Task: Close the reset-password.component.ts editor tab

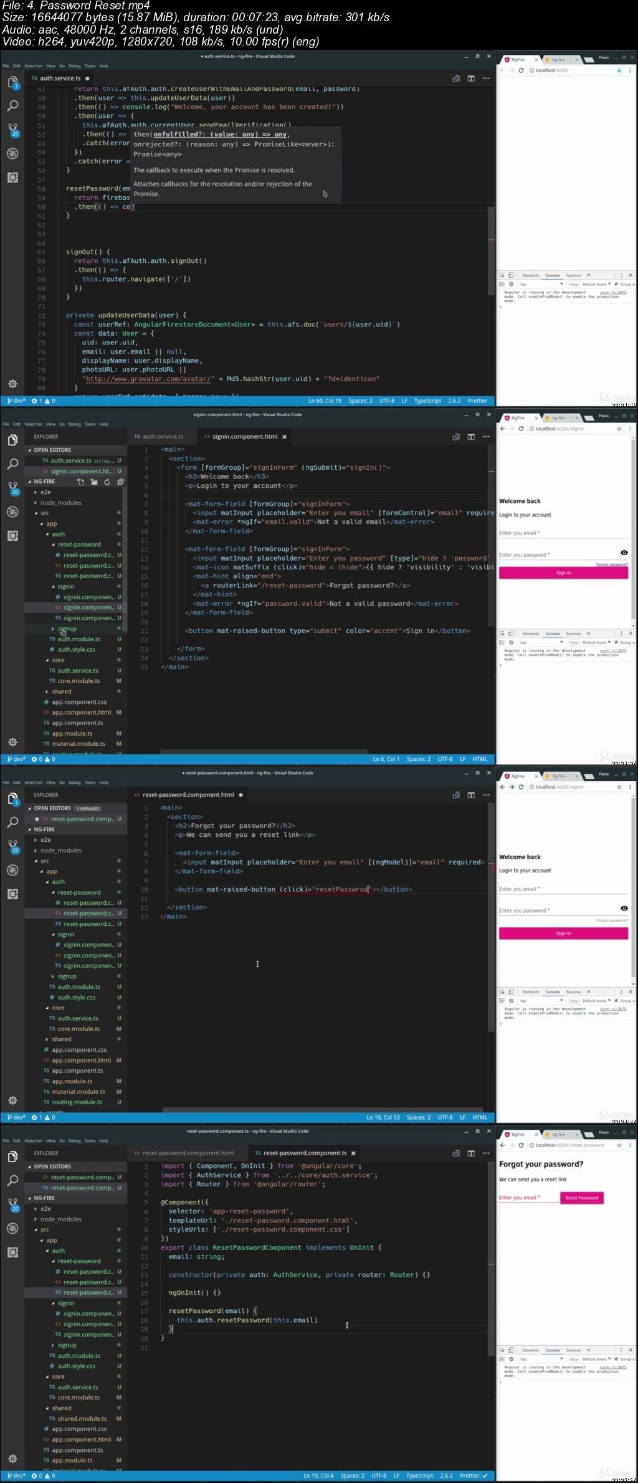Action: point(353,1153)
